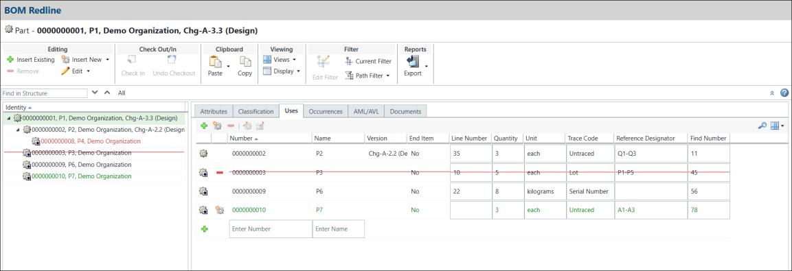Click the Remove button in Editing group
Viewport: 792px width, 271px height.
[23, 71]
